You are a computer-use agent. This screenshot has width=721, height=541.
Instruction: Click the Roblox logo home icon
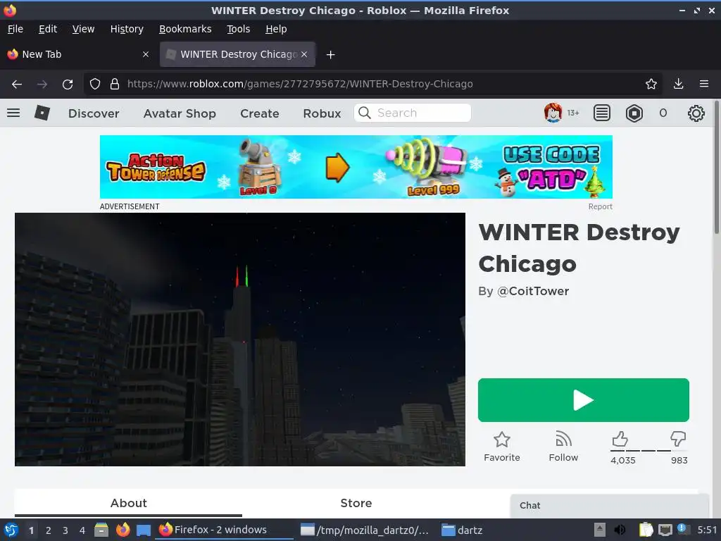42,113
